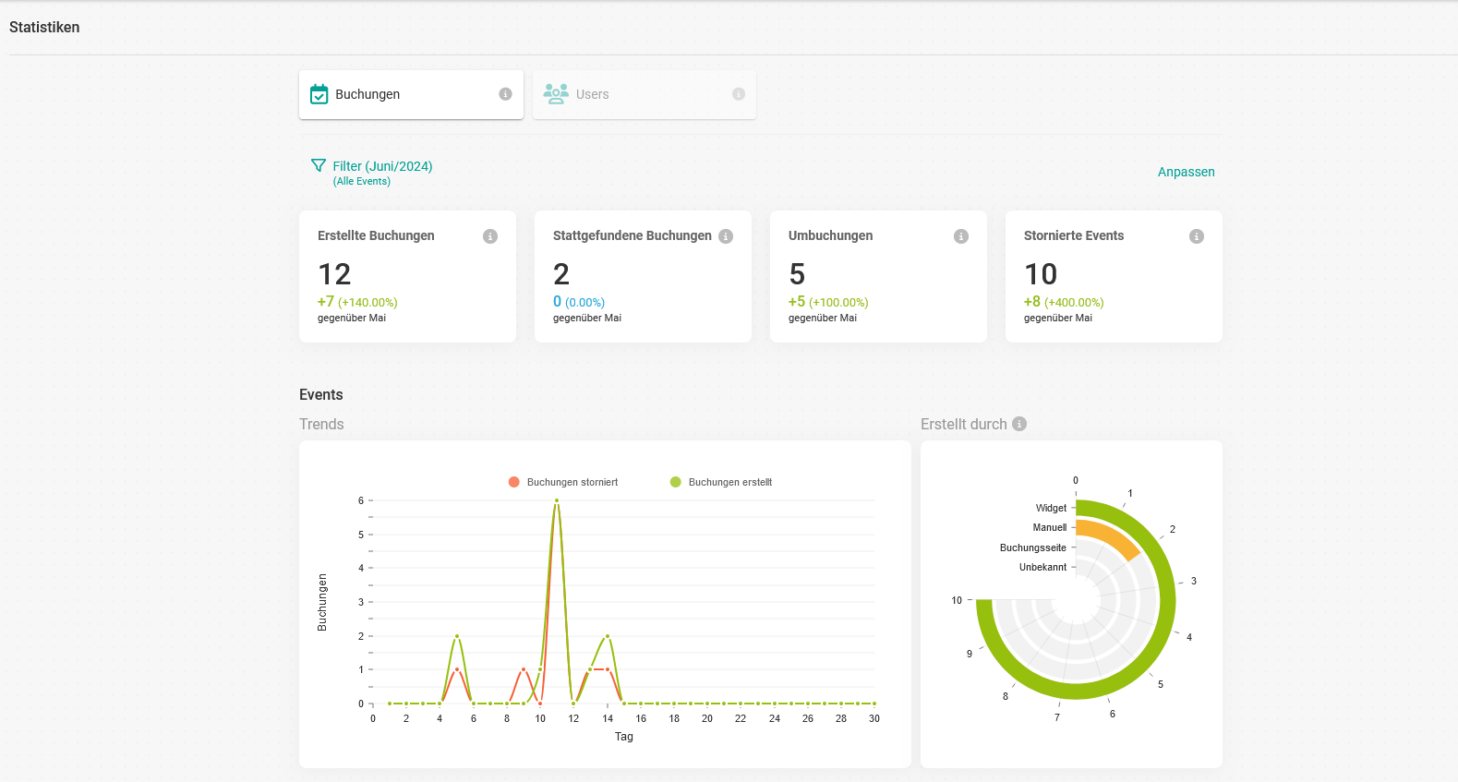Click the Buchungen calendar icon
Viewport: 1458px width, 782px height.
(319, 94)
